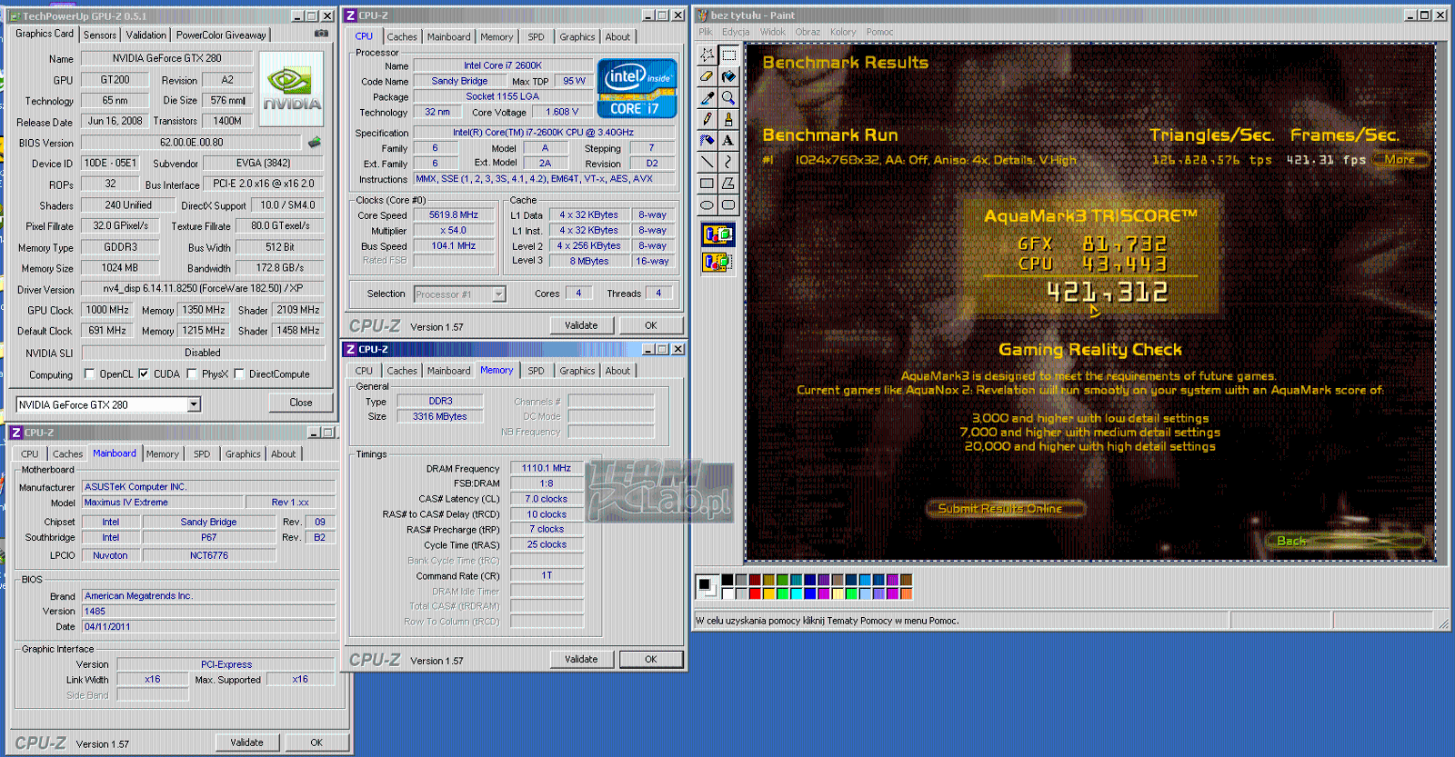
Task: Choose opaque selection option in Paint toolbox
Action: click(717, 235)
